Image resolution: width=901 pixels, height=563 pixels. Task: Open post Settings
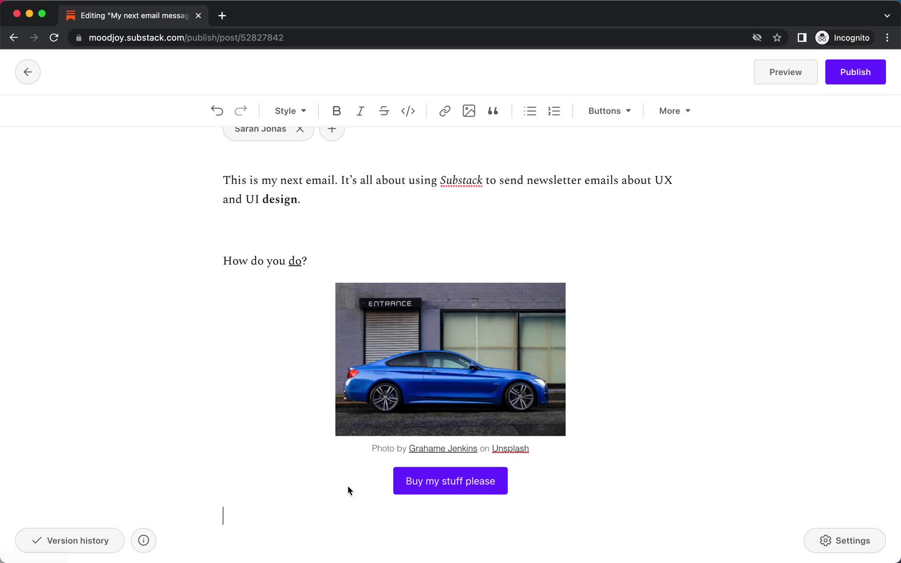pos(845,540)
